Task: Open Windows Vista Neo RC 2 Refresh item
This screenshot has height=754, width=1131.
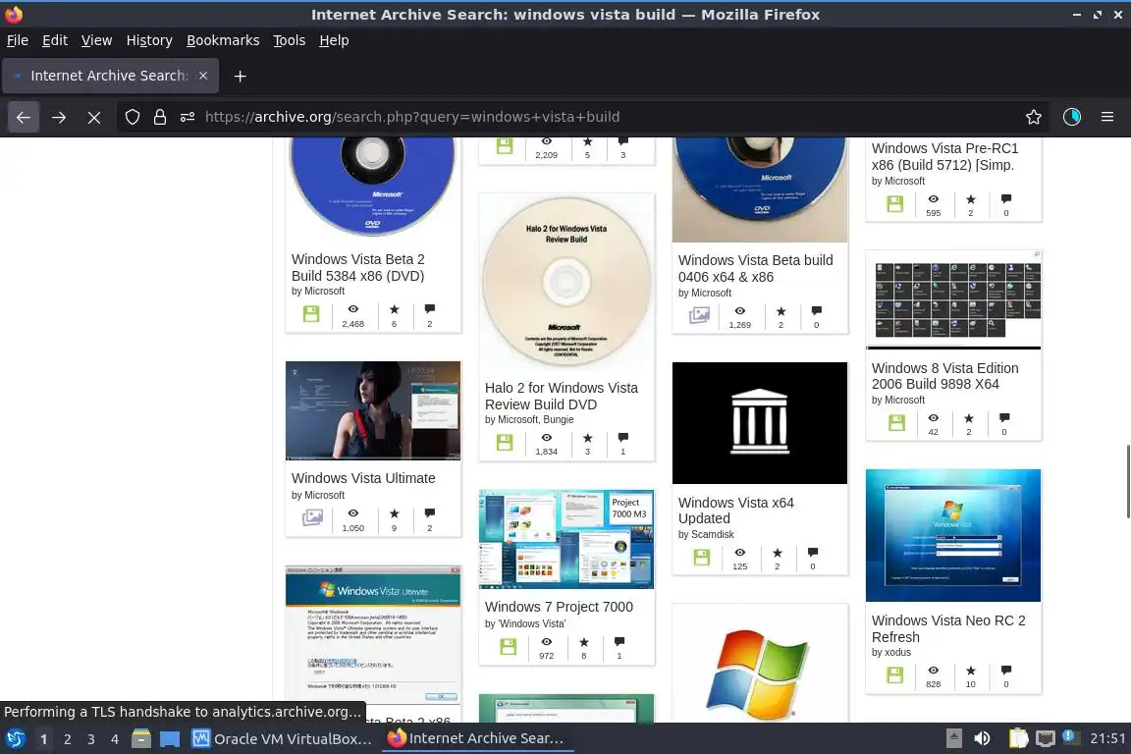Action: [x=947, y=628]
